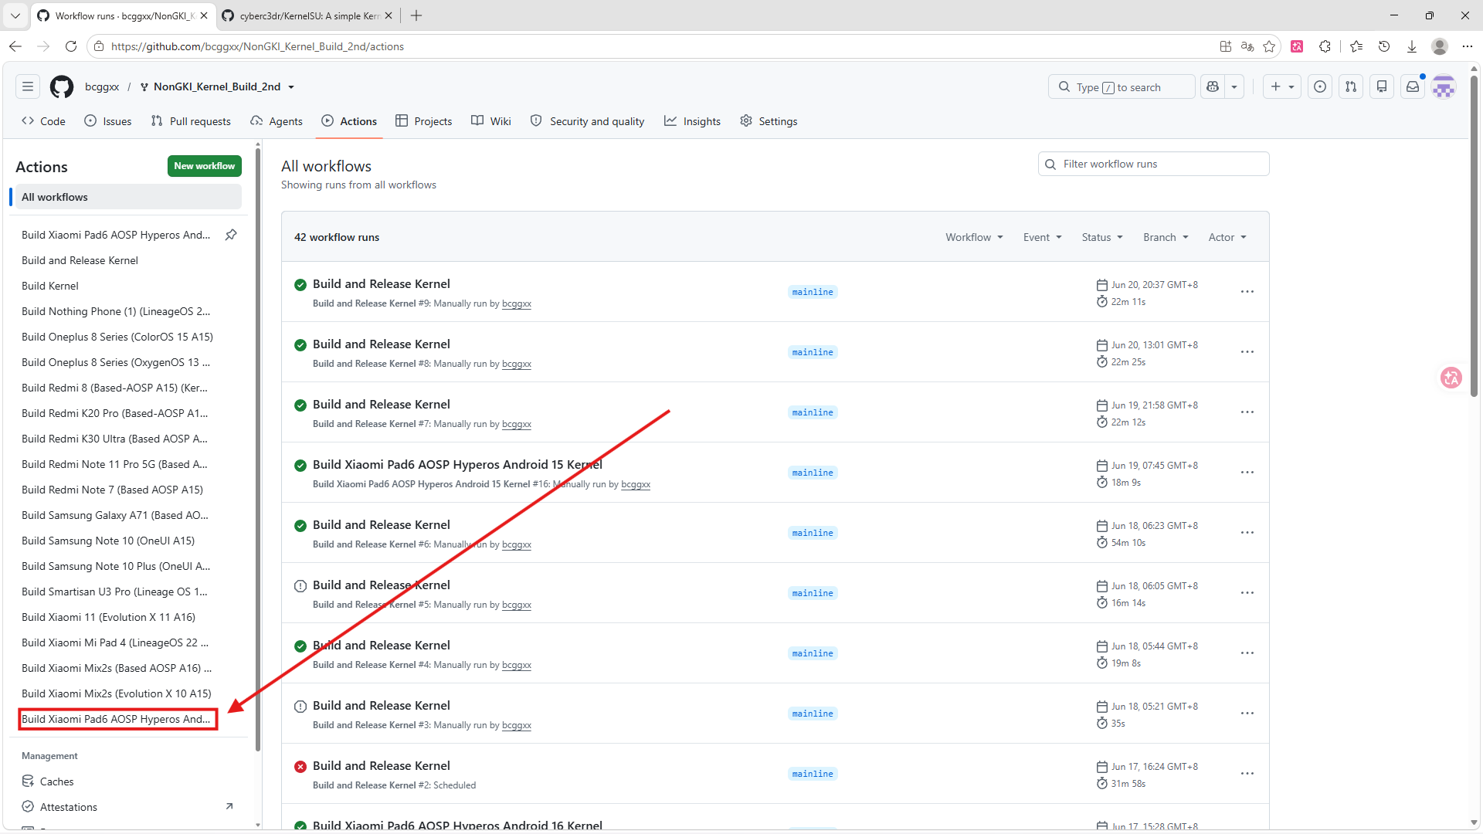Select Build Nothing Phone (1) workflow
Viewport: 1483px width, 834px height.
[116, 311]
